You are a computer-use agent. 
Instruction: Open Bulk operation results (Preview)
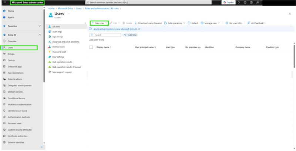point(67,67)
